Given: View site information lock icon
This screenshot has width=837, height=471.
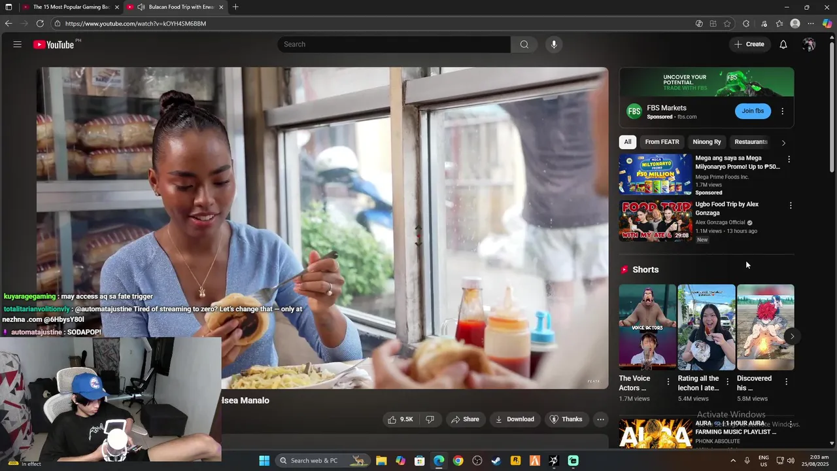Looking at the screenshot, I should click(x=58, y=24).
